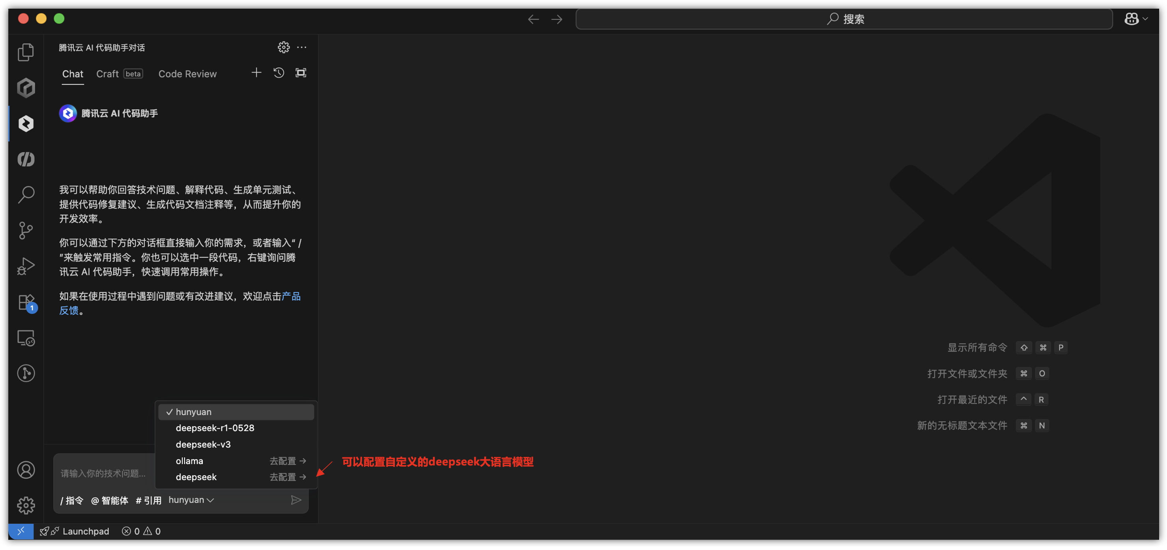The width and height of the screenshot is (1167, 550).
Task: Switch to the Chat tab
Action: (73, 74)
